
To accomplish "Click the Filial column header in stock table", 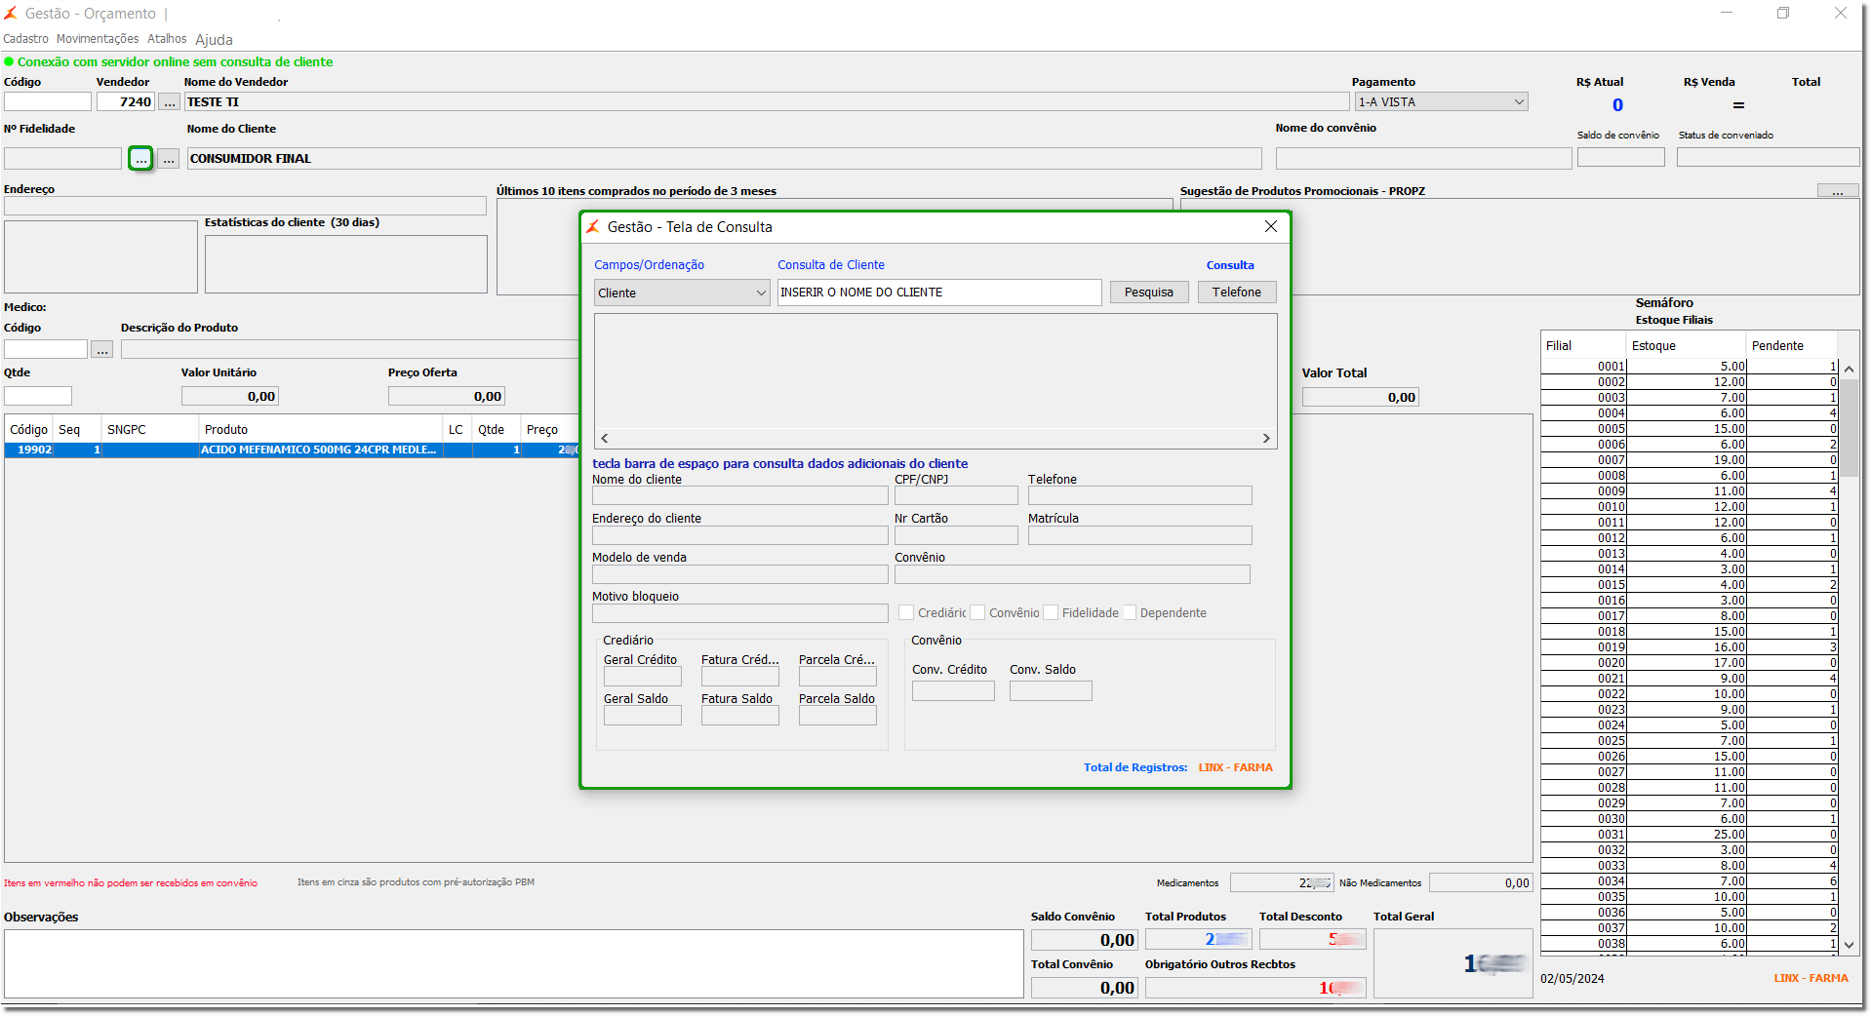I will tap(1583, 346).
